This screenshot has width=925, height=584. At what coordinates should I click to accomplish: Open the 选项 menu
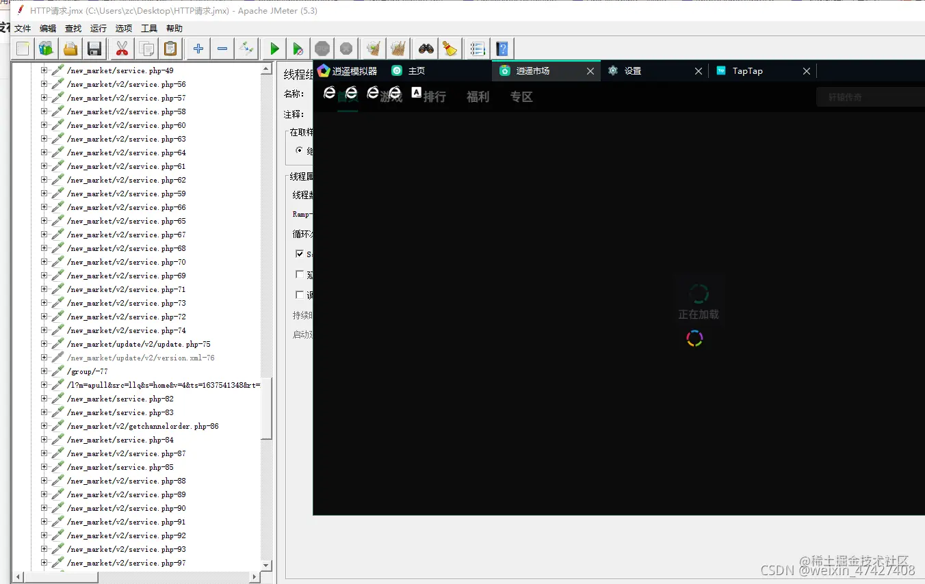124,29
